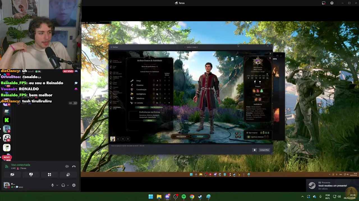
Task: Open the Origem step in sidebar
Action: click(116, 61)
